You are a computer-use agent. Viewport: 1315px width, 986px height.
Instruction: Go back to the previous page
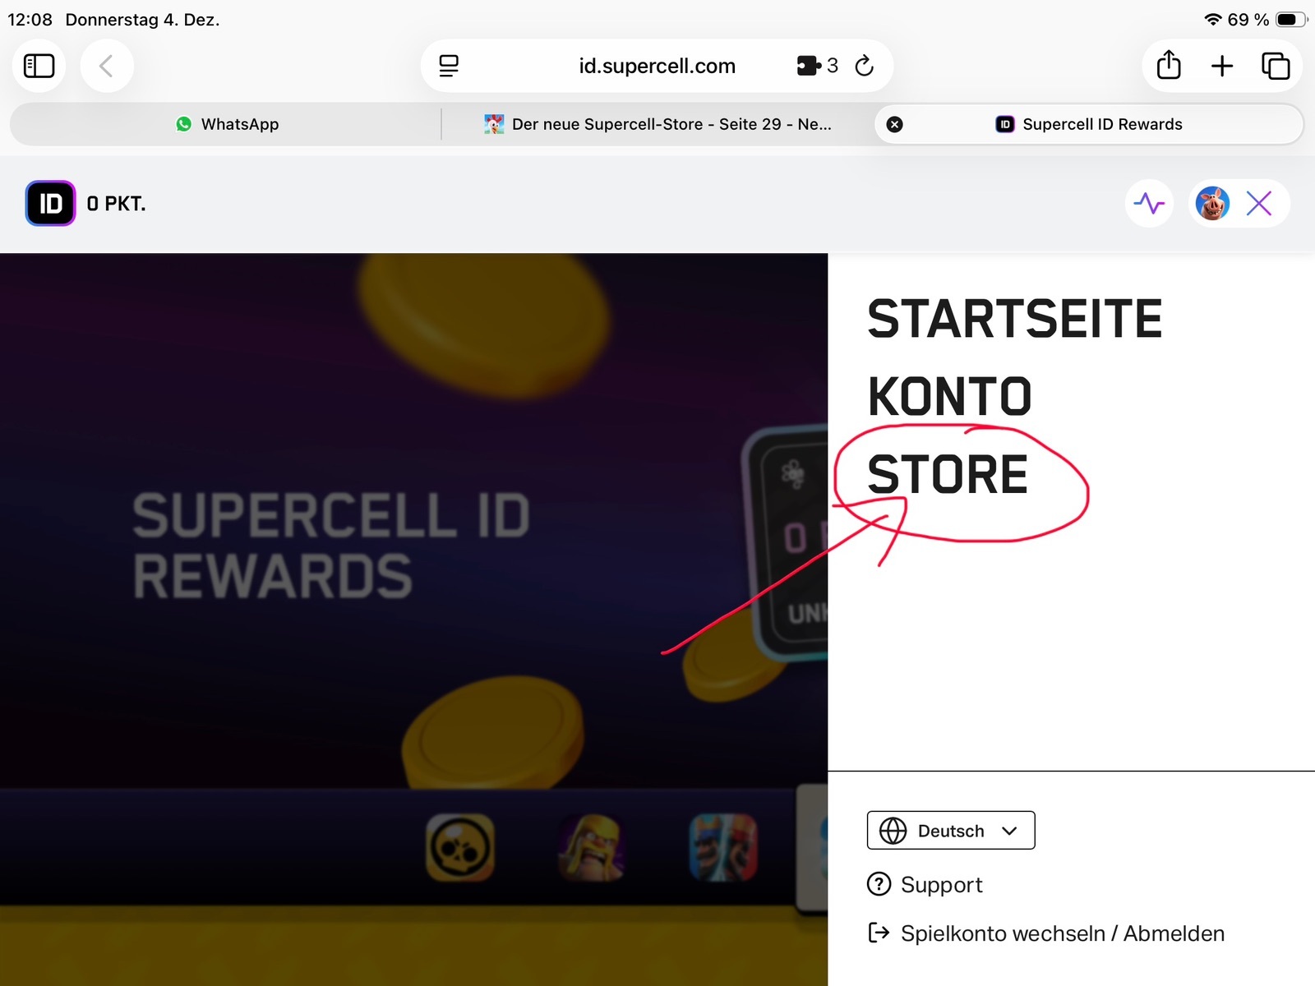(106, 66)
